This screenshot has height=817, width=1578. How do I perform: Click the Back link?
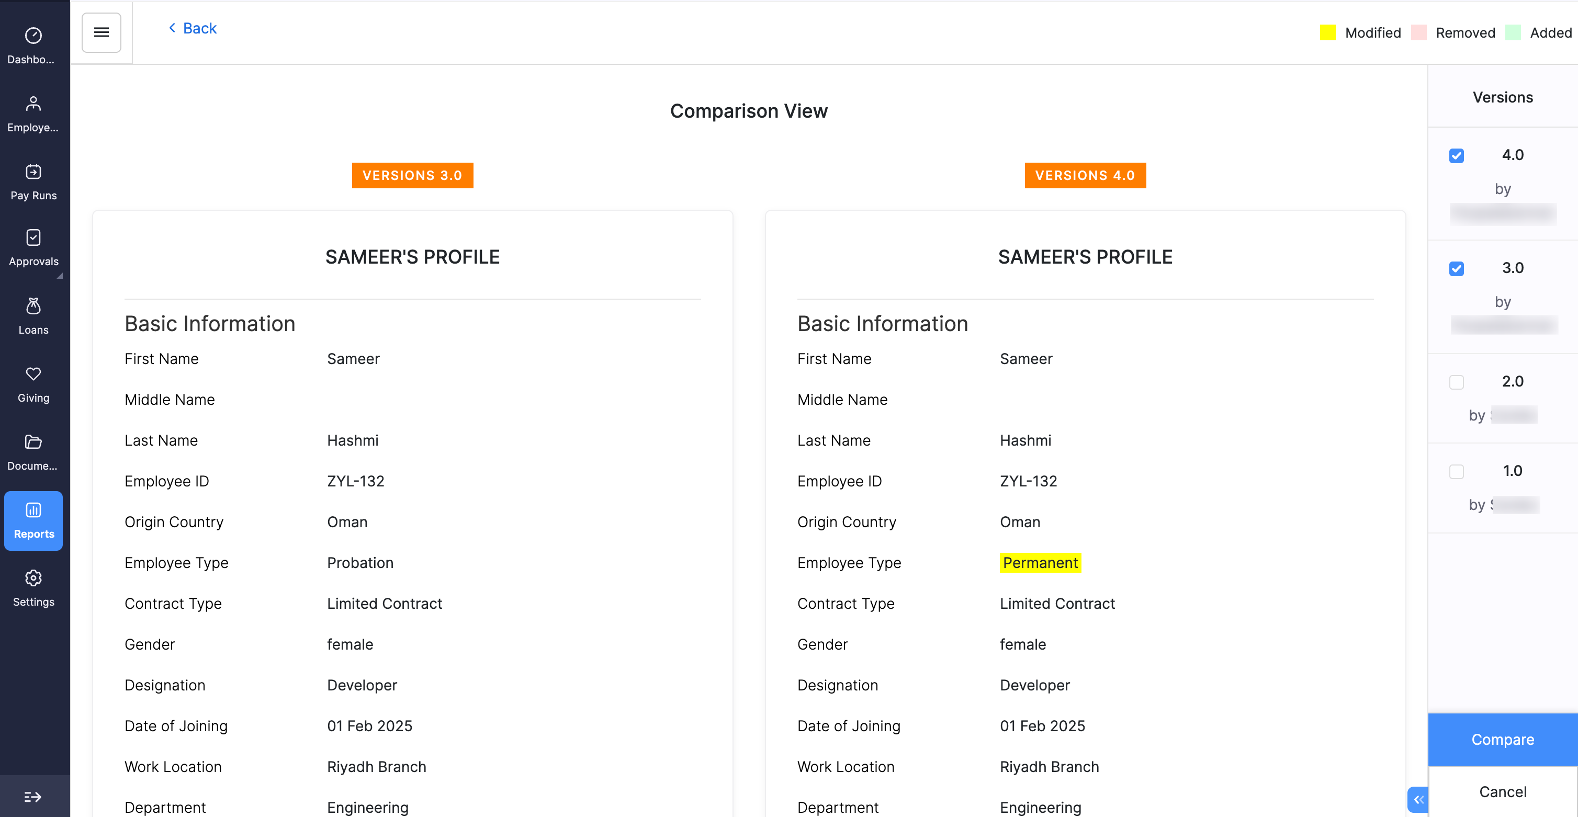pyautogui.click(x=193, y=28)
